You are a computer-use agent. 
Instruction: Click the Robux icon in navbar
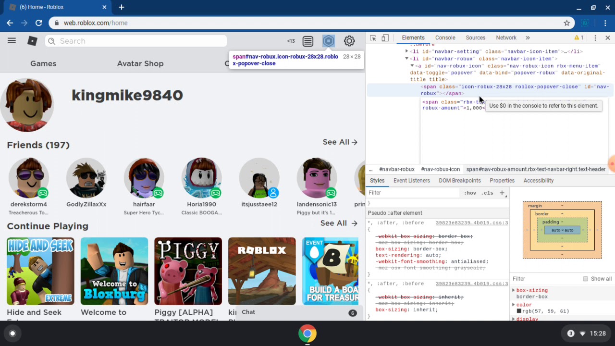click(329, 41)
